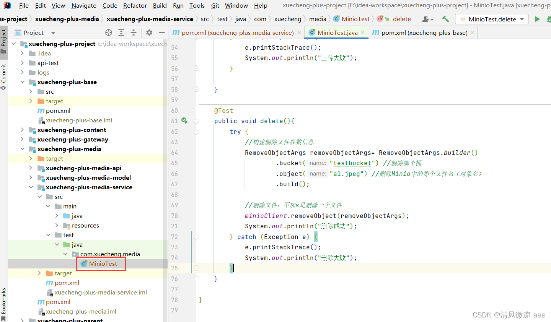The image size is (551, 322).
Task: Open the Git menu
Action: (215, 5)
